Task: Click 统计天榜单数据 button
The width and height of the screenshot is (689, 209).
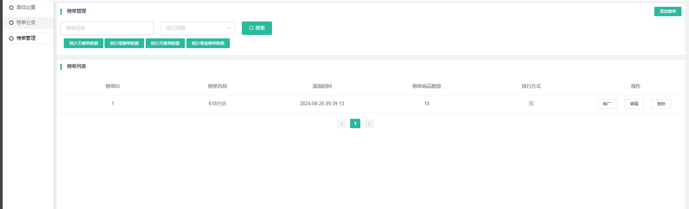Action: (x=83, y=43)
